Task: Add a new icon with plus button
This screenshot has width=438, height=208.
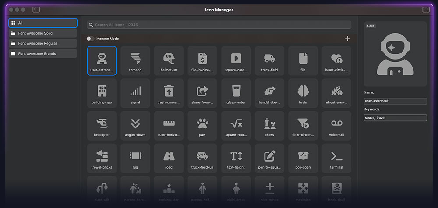Action: (347, 39)
